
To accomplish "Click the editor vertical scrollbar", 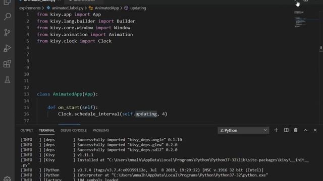I will [321, 68].
